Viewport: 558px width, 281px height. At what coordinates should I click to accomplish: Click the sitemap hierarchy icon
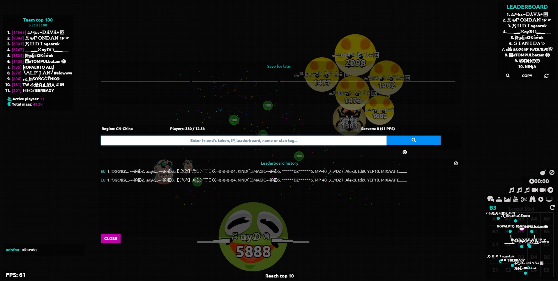(499, 199)
